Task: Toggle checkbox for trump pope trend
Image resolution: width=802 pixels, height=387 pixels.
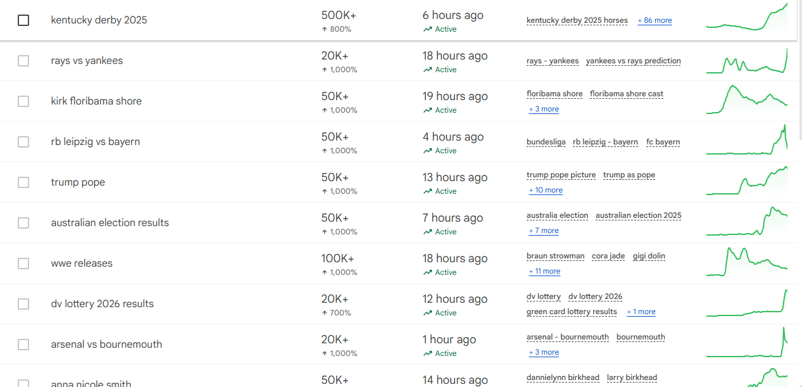Action: coord(23,182)
